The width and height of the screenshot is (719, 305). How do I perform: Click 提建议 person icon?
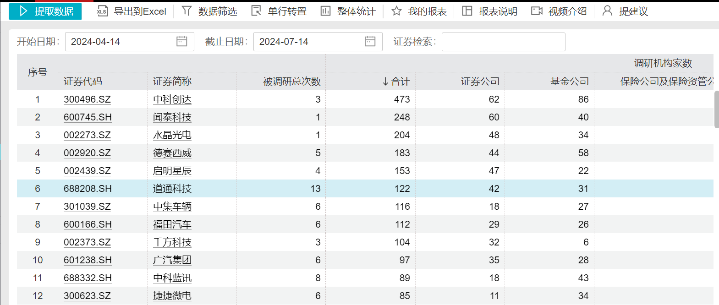(607, 11)
